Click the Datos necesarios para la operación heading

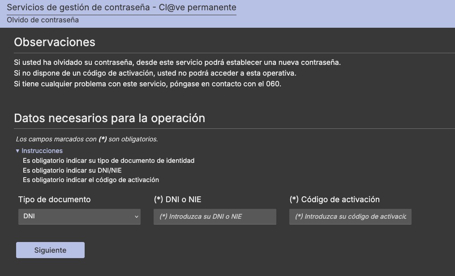(109, 118)
